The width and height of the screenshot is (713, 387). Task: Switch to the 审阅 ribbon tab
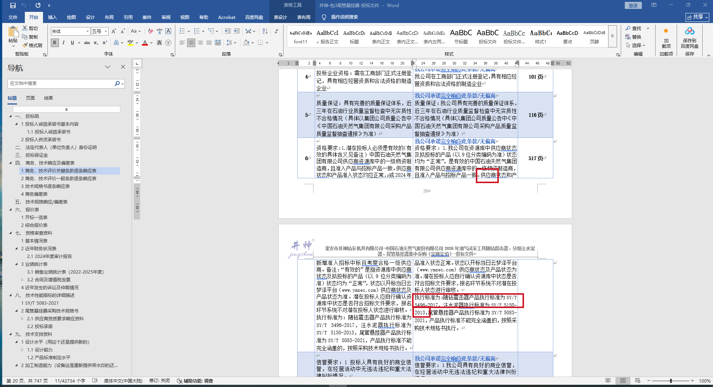click(x=166, y=17)
